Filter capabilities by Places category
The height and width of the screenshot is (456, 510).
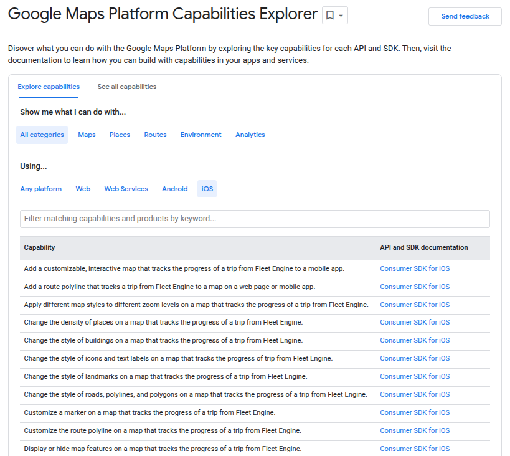[120, 135]
